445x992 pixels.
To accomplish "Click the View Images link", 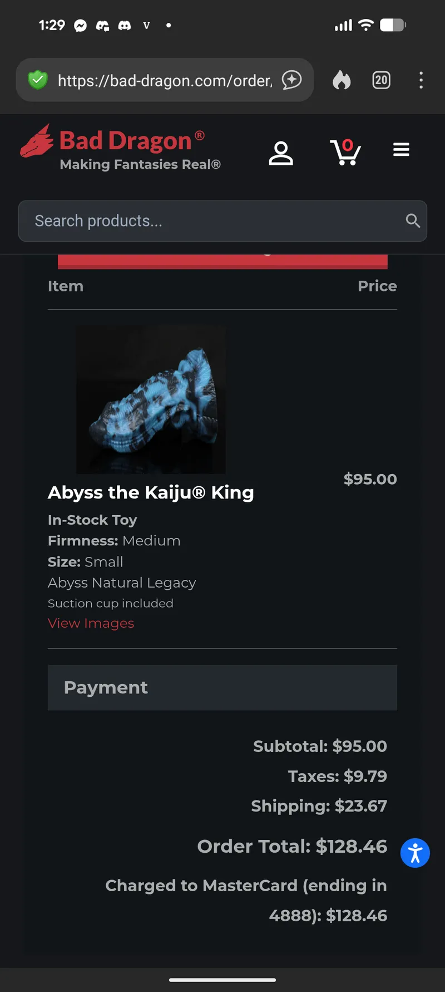I will tap(91, 623).
